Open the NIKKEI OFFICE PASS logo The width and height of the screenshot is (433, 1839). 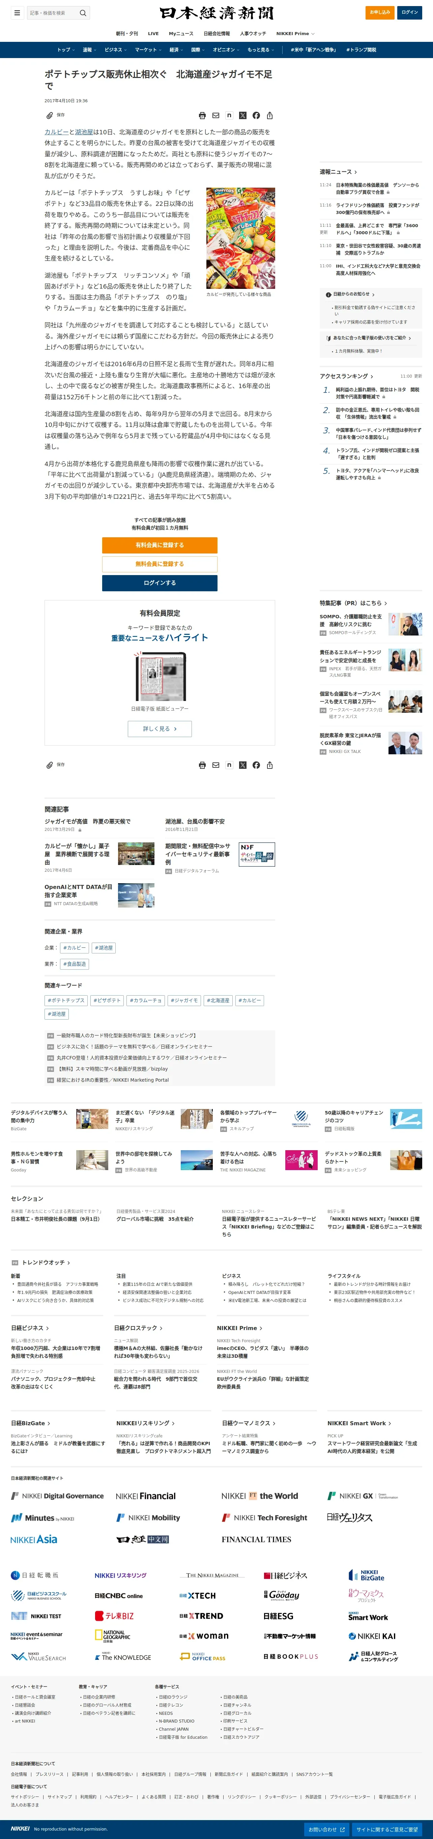click(x=203, y=1656)
